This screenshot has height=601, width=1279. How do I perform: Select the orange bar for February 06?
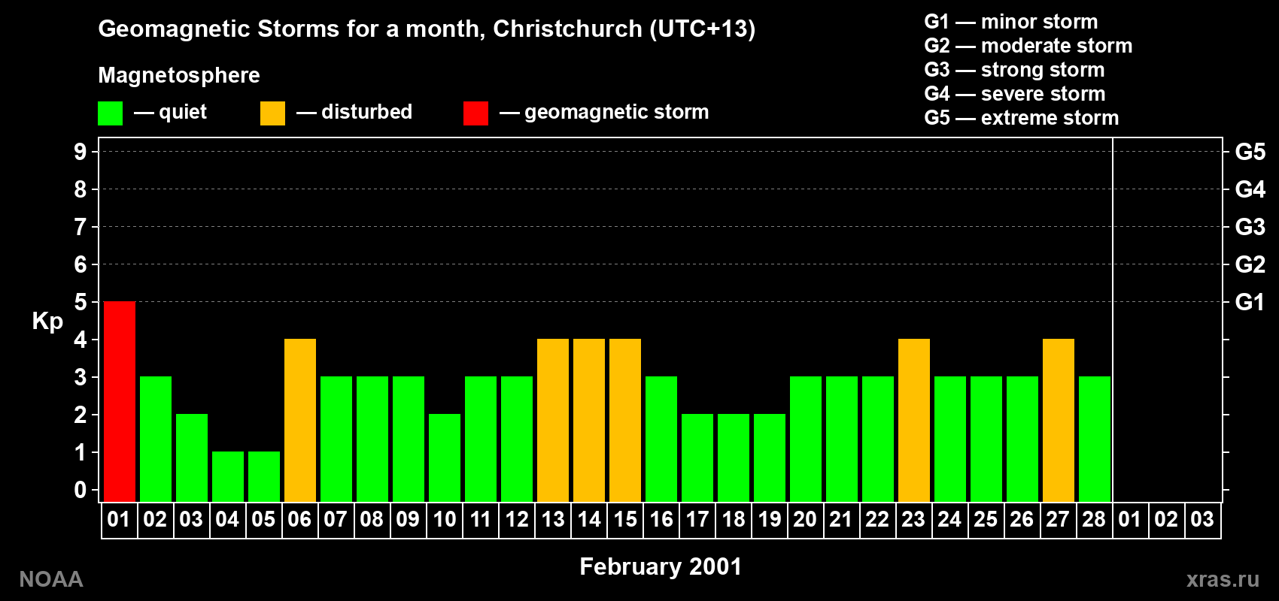[x=300, y=421]
